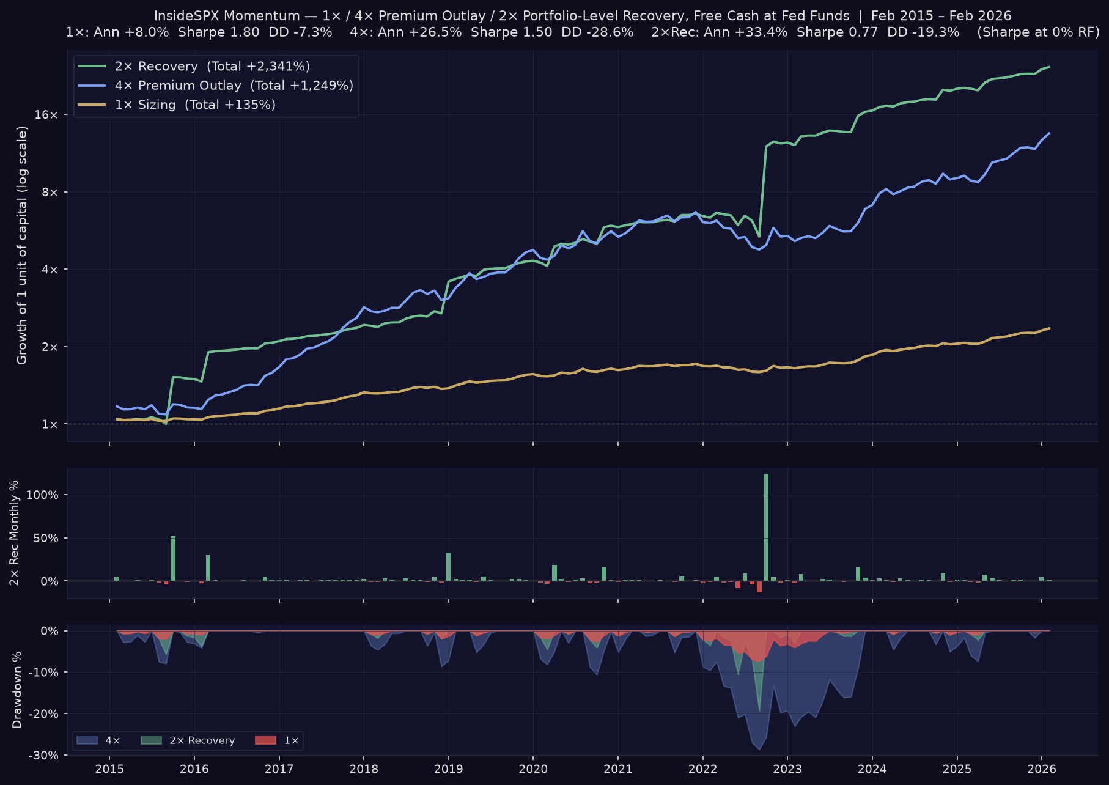This screenshot has width=1109, height=785.
Task: Click the '50%' tick on the monthly chart
Action: point(46,538)
